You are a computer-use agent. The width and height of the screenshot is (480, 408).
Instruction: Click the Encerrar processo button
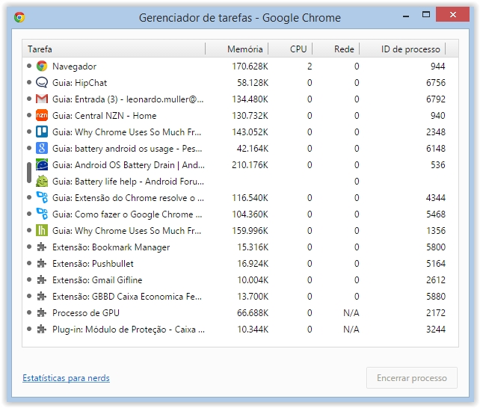[x=412, y=378]
